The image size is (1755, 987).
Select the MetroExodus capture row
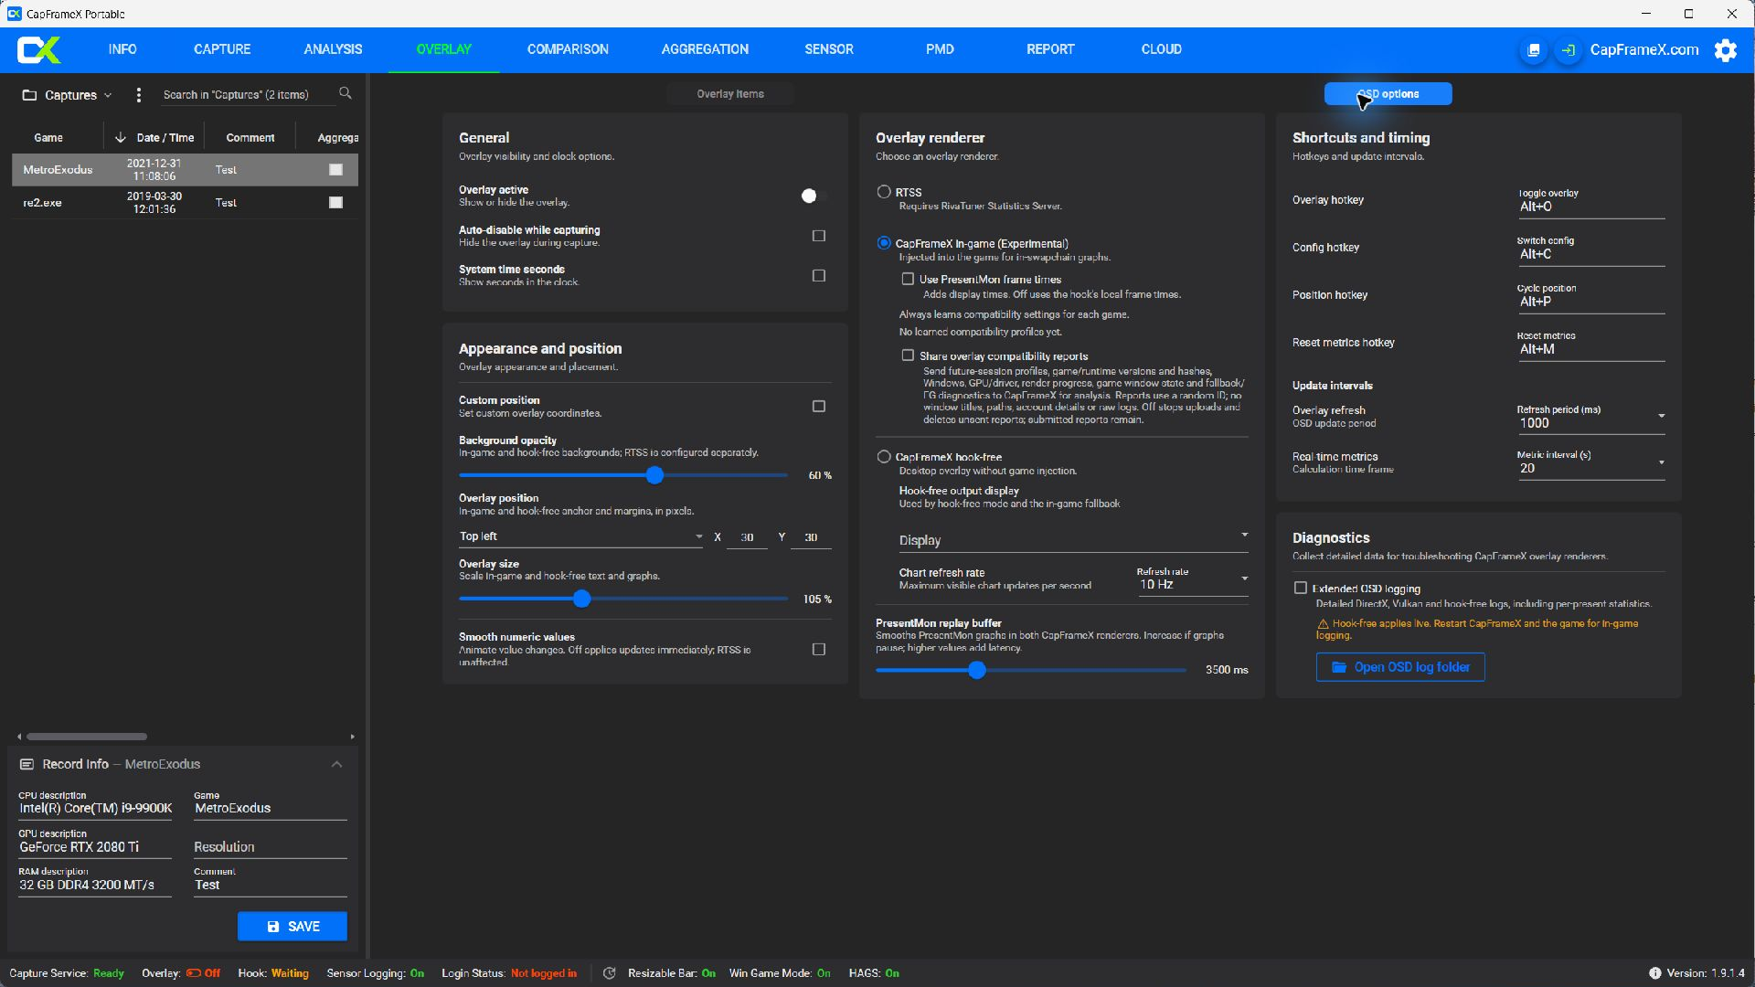click(185, 169)
